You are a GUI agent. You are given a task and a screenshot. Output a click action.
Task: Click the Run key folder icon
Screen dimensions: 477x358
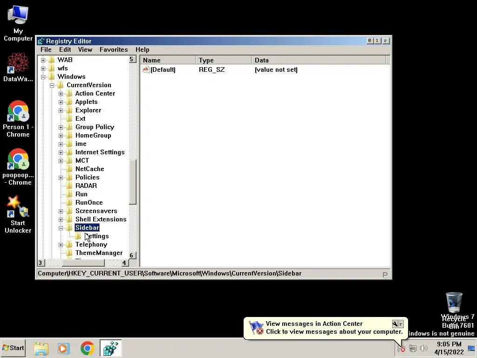click(70, 194)
